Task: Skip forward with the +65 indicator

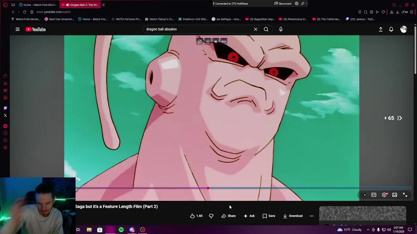Action: click(393, 118)
